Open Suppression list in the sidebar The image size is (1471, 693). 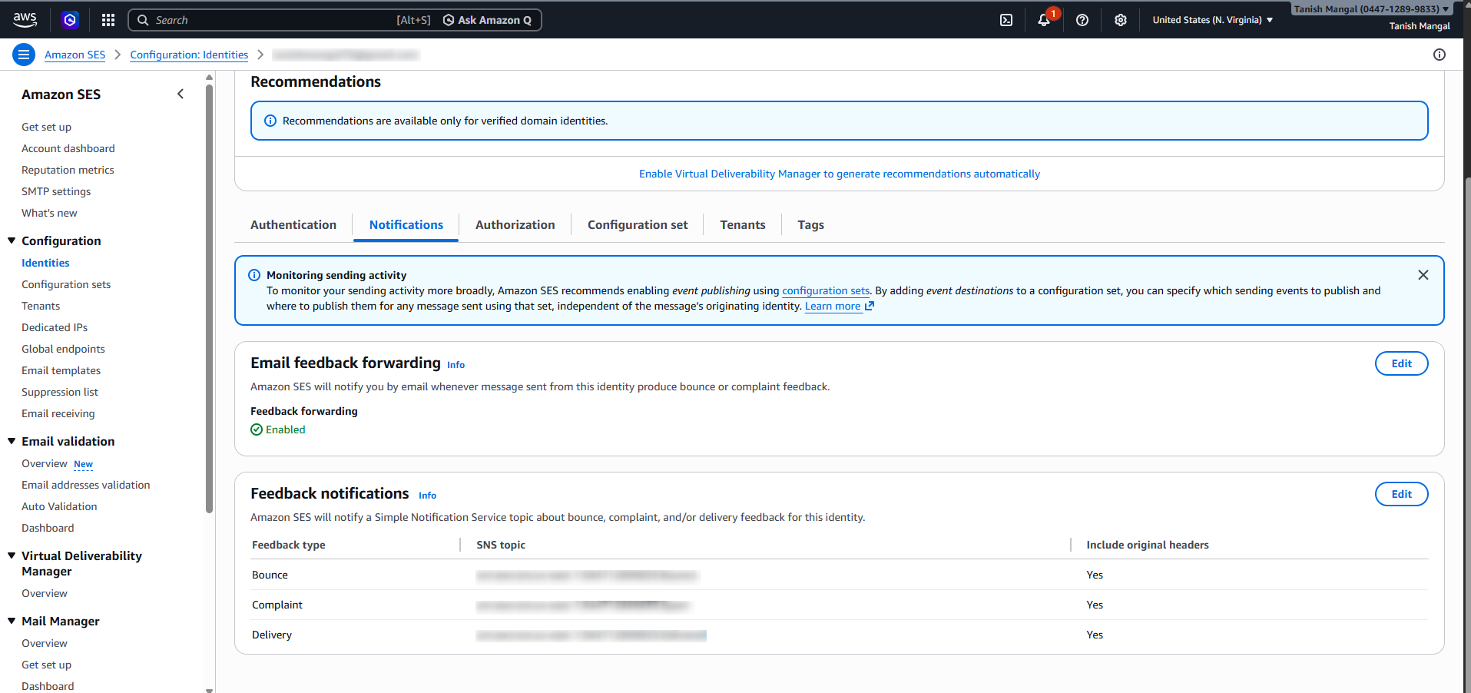coord(60,392)
